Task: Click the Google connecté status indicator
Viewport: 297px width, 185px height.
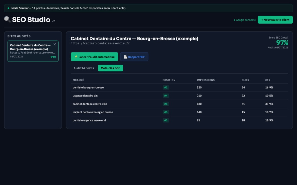Action: (x=245, y=20)
